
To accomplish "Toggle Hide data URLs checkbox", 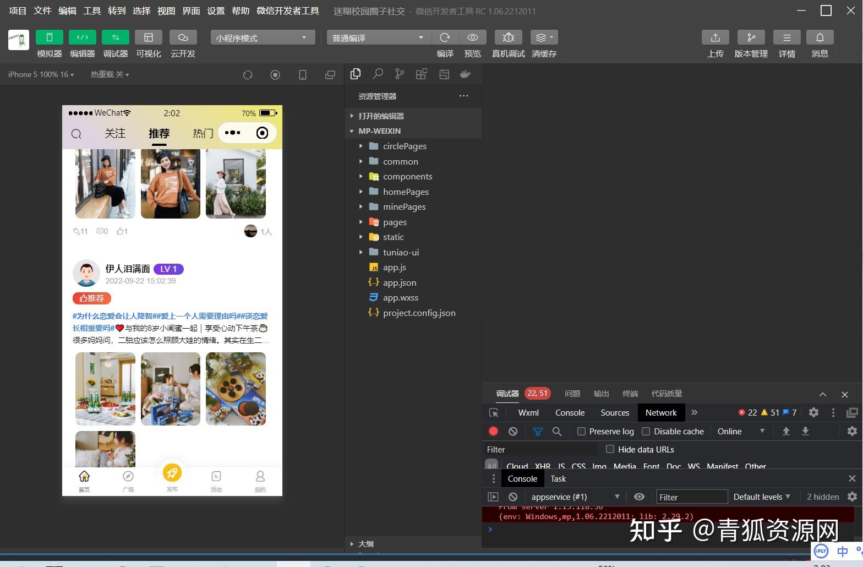I will [x=610, y=449].
